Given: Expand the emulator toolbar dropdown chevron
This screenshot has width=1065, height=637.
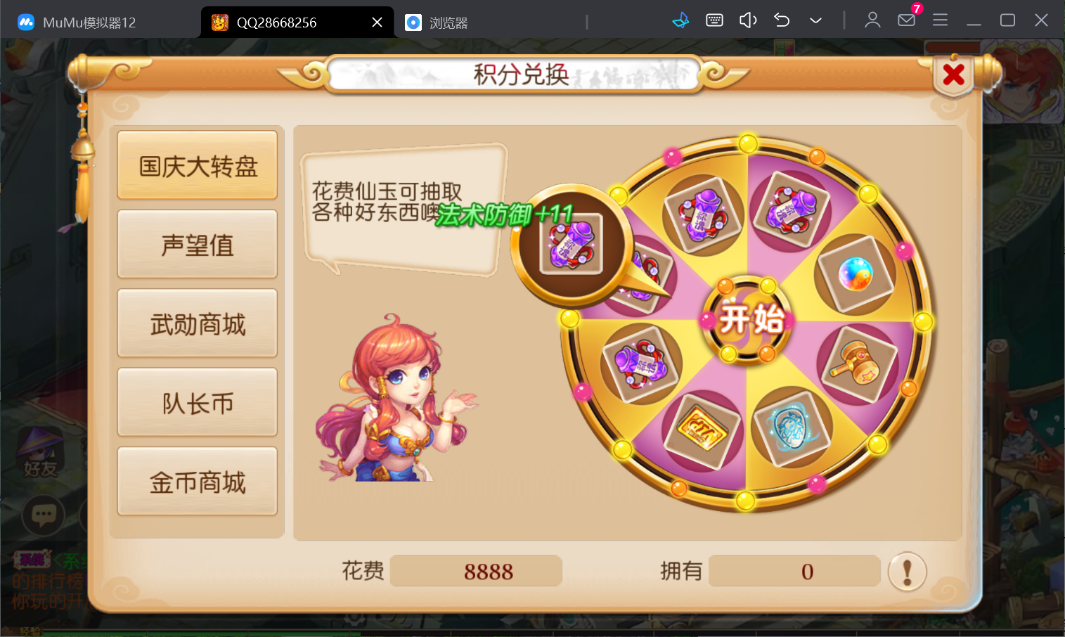Looking at the screenshot, I should 815,20.
